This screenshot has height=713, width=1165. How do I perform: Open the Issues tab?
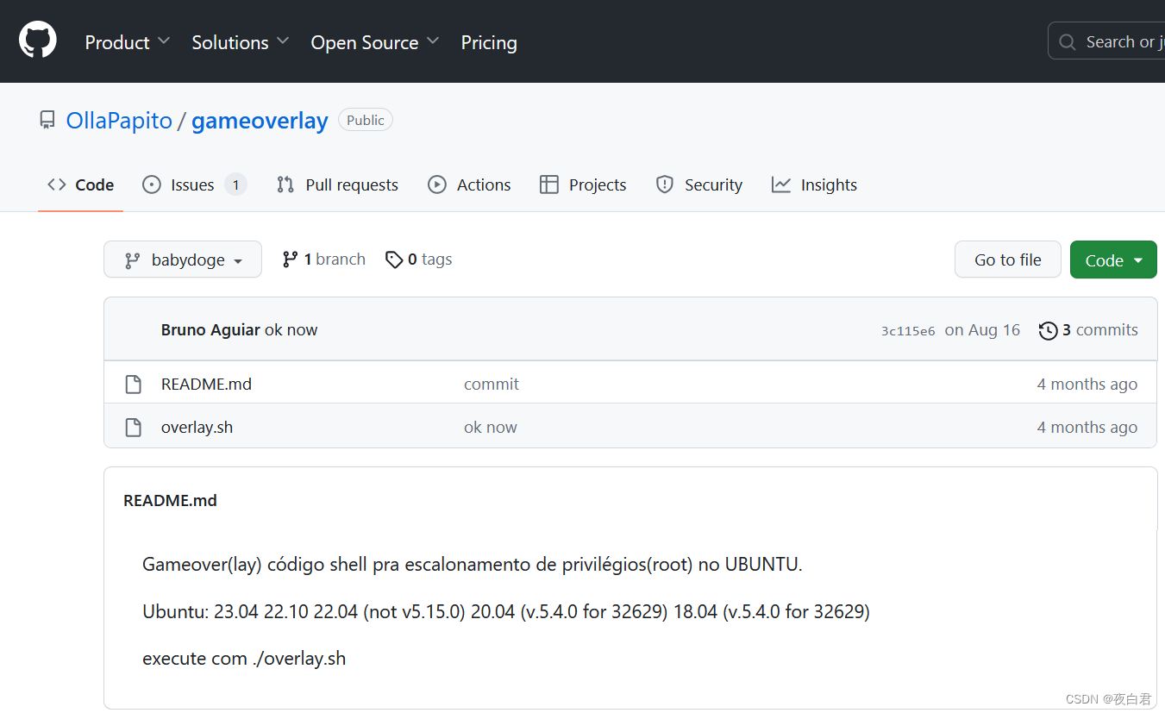click(194, 185)
